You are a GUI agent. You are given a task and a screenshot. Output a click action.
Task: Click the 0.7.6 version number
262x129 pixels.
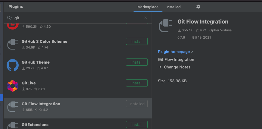181,37
